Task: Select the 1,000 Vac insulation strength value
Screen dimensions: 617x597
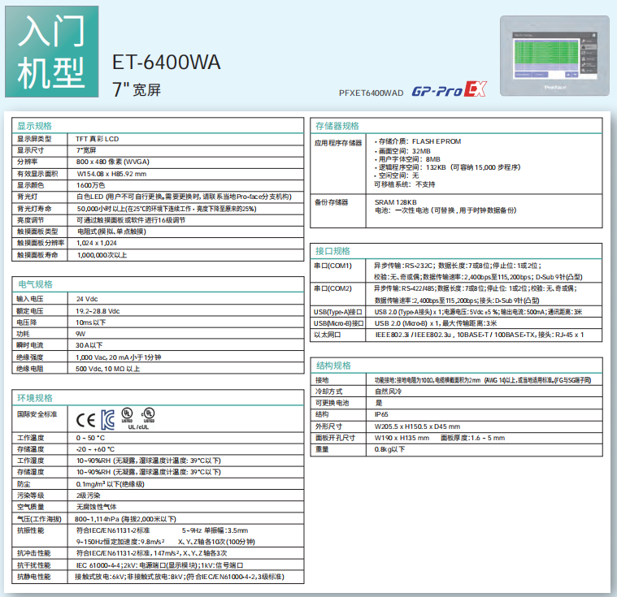Action: point(118,357)
